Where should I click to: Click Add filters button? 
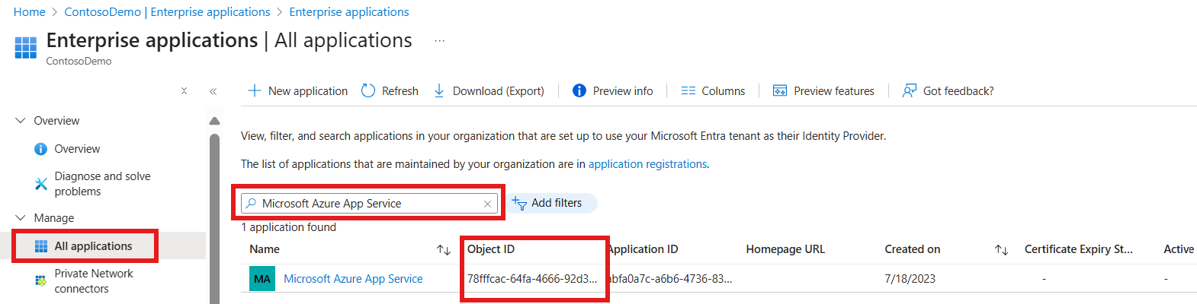coord(553,203)
